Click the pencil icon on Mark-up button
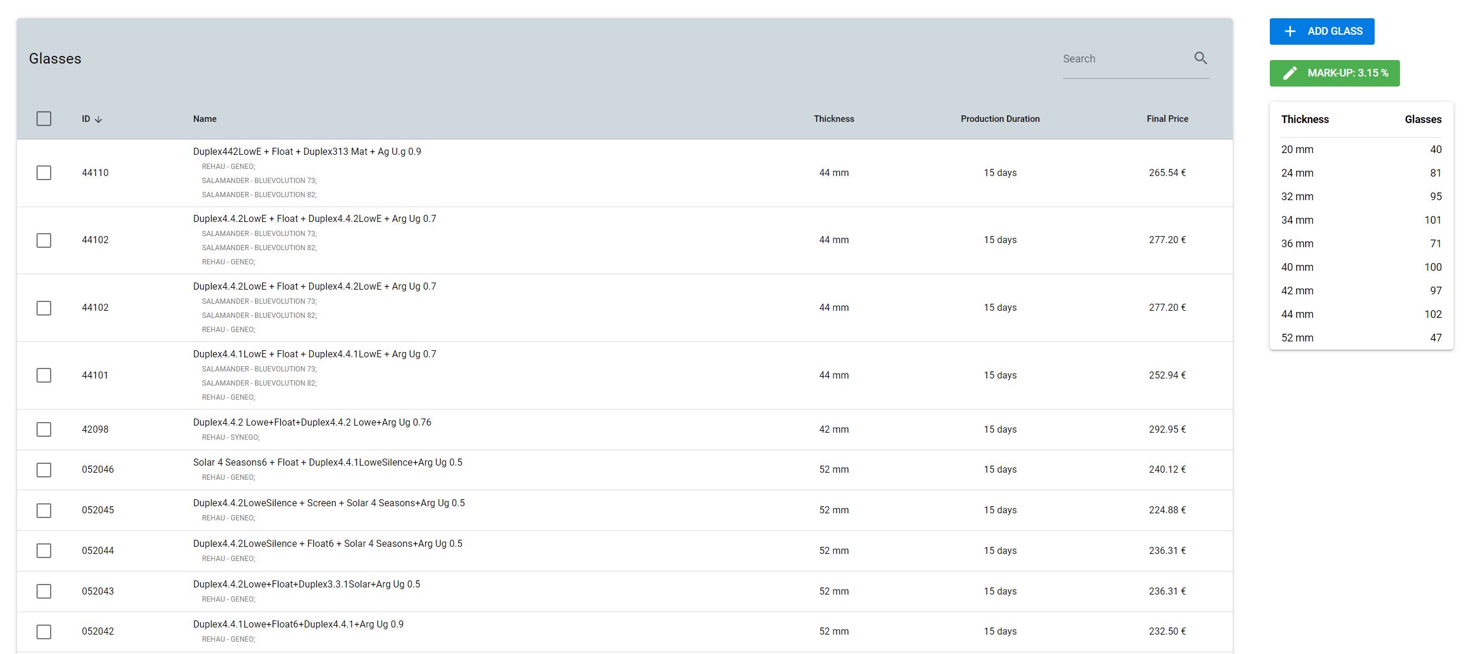The image size is (1473, 654). coord(1290,73)
